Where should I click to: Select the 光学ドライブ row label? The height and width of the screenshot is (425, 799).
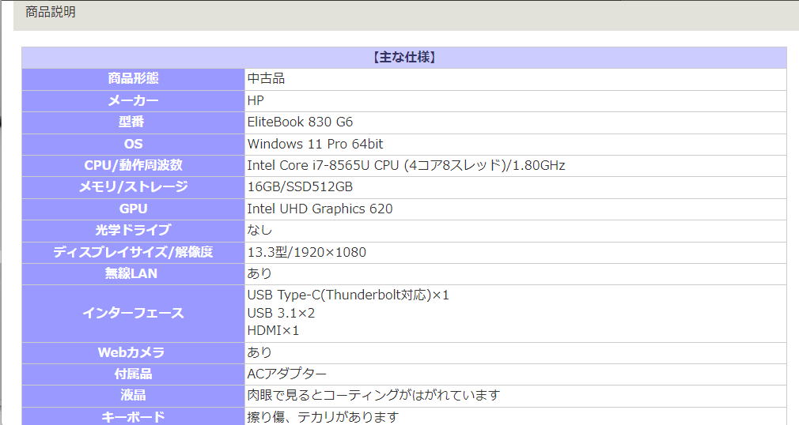(133, 230)
